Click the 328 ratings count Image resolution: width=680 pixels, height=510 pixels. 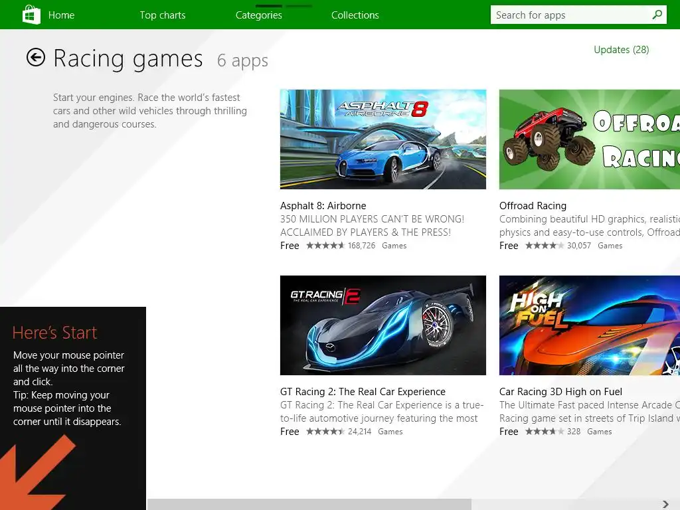574,432
